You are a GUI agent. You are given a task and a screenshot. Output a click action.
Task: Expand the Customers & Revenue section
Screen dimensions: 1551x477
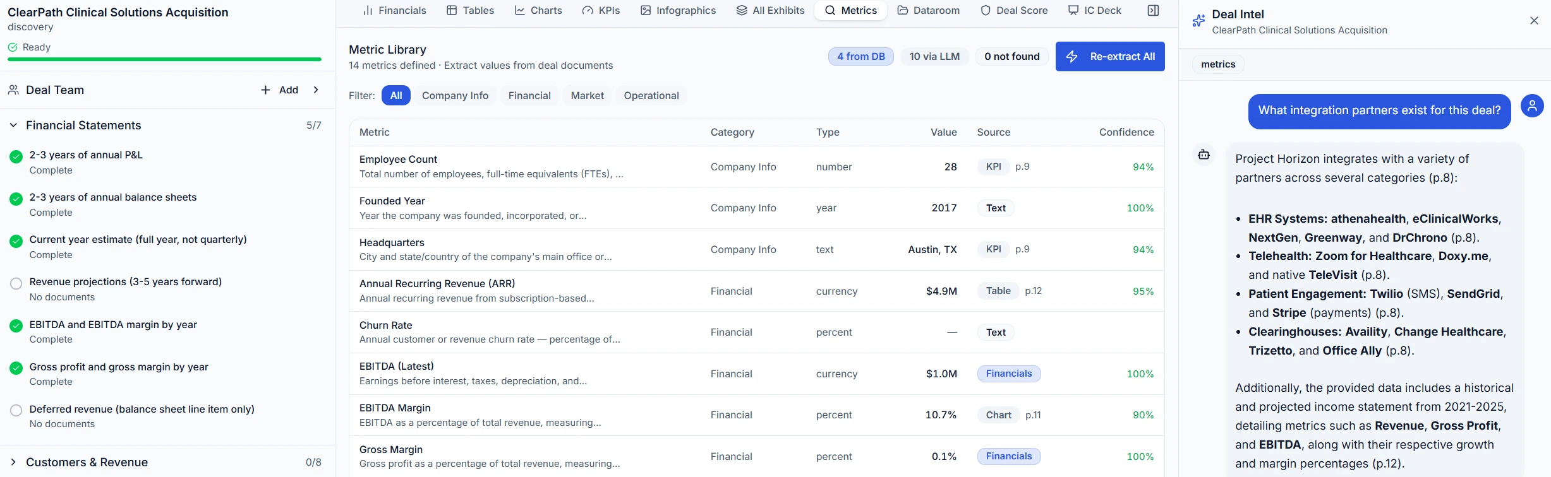[13, 462]
